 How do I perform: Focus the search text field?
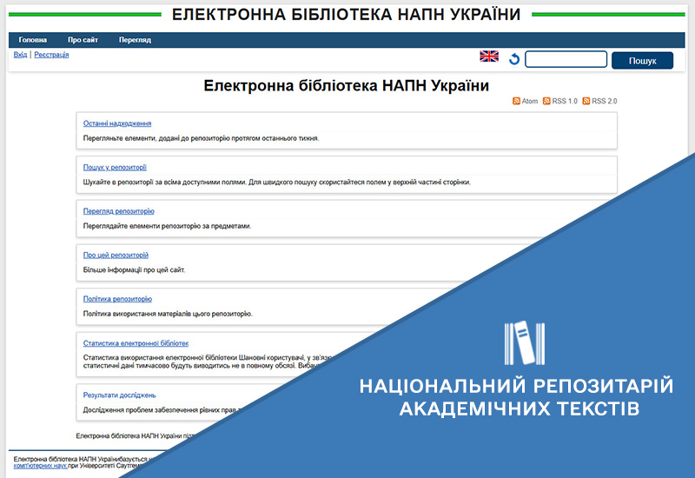(x=566, y=59)
